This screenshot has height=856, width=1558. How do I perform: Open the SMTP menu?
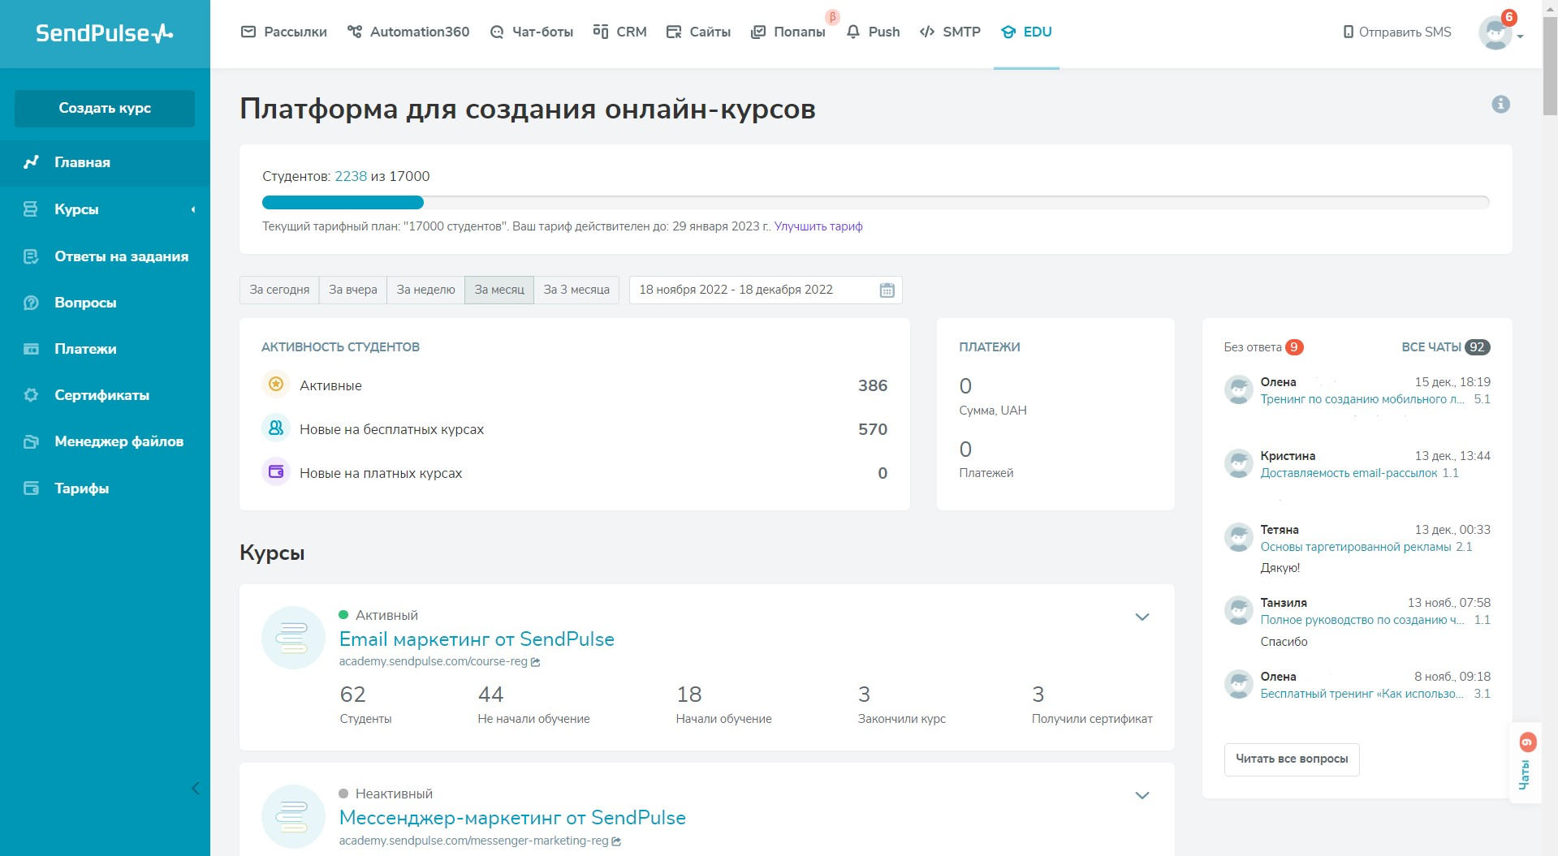click(950, 32)
